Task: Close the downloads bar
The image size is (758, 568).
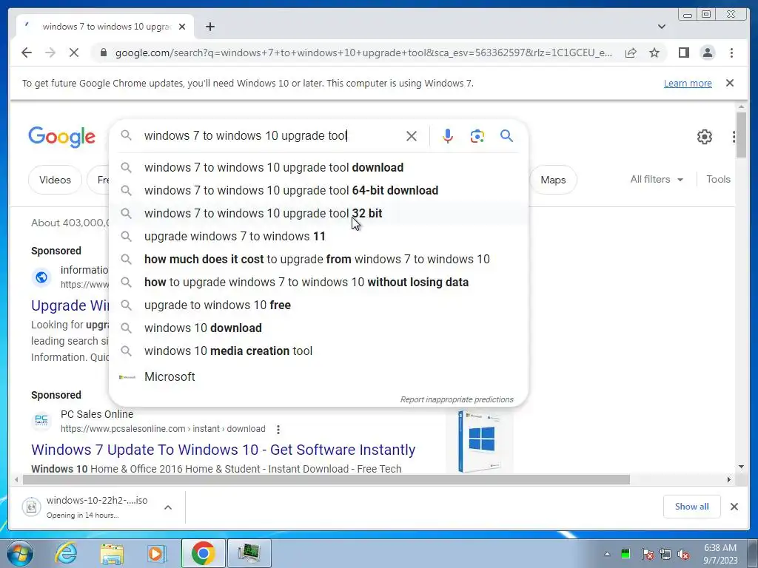Action: (x=734, y=507)
